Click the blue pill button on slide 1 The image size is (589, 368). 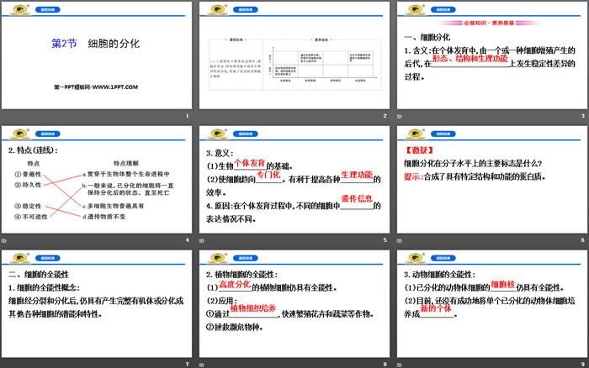(48, 10)
